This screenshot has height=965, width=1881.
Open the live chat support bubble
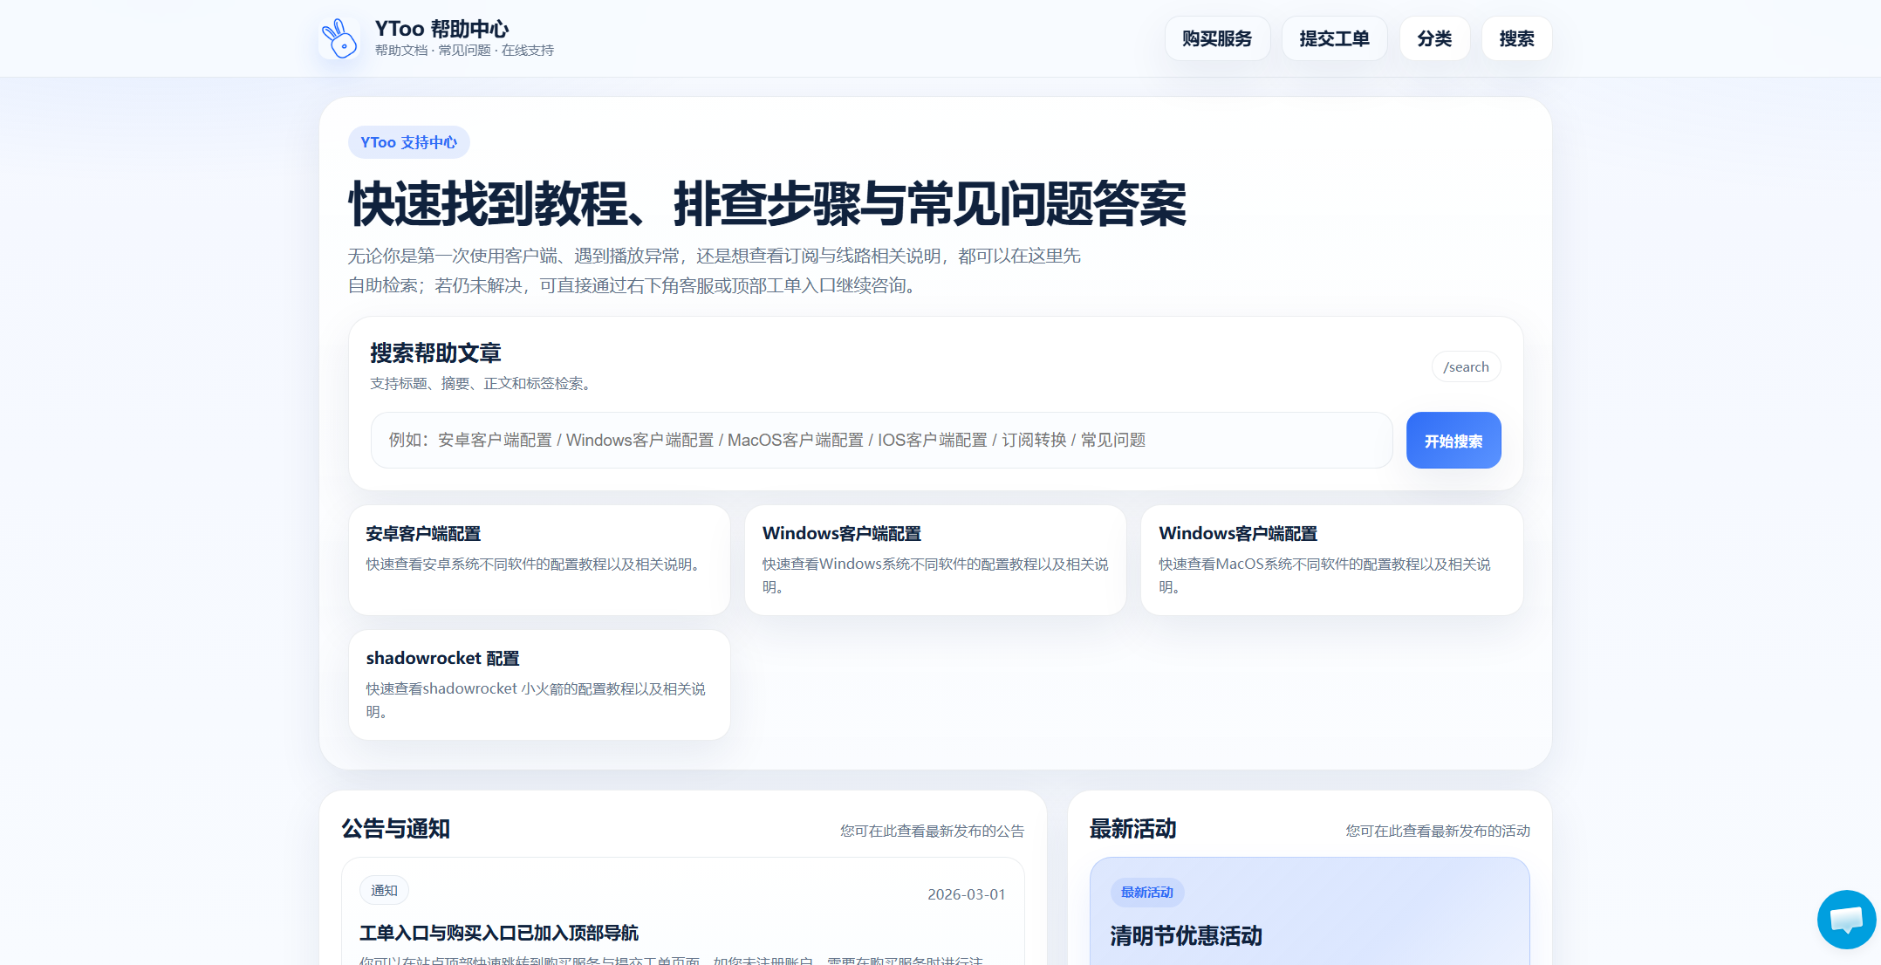click(x=1846, y=919)
